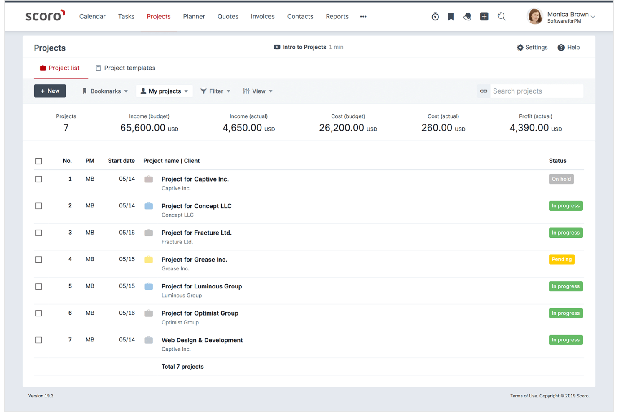Click the funnel Filter icon
This screenshot has height=412, width=618.
[203, 91]
